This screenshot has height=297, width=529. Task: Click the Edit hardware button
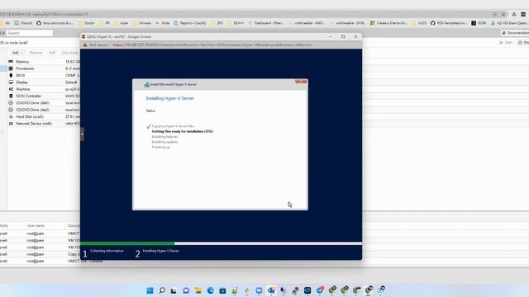tap(52, 53)
